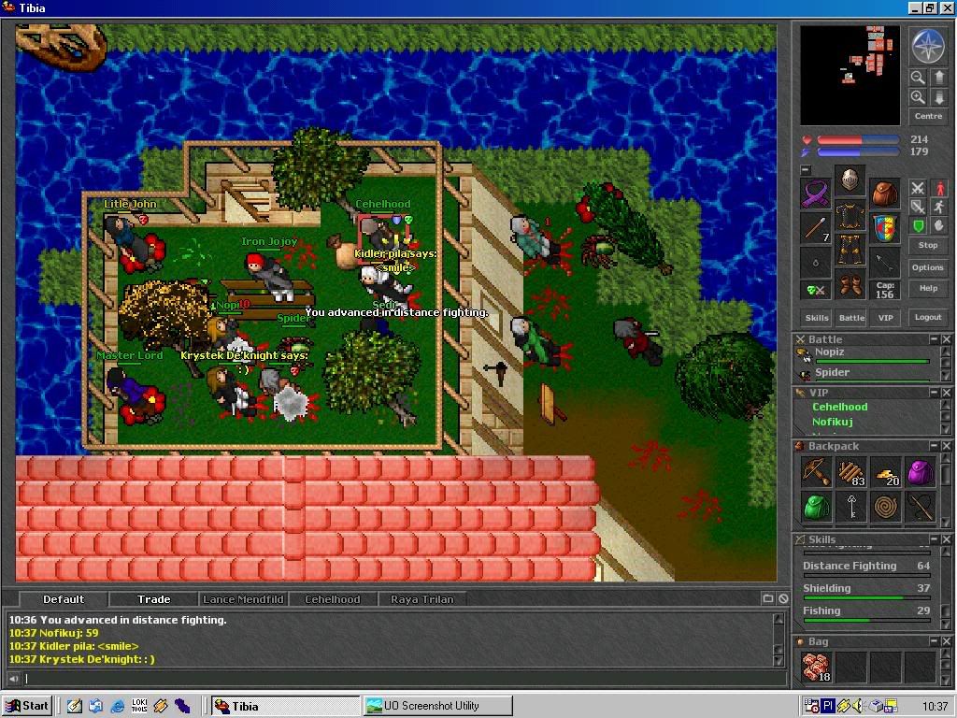Select the stack of 83 bolts

click(x=850, y=472)
